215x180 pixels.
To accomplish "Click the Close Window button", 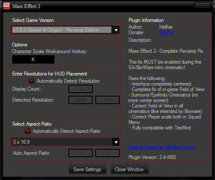I will tap(129, 169).
